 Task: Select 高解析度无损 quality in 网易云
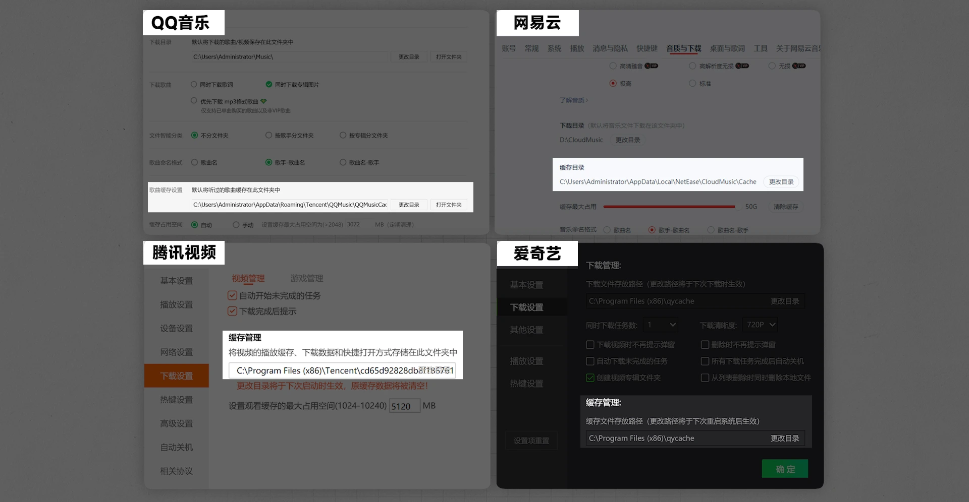[x=692, y=66]
